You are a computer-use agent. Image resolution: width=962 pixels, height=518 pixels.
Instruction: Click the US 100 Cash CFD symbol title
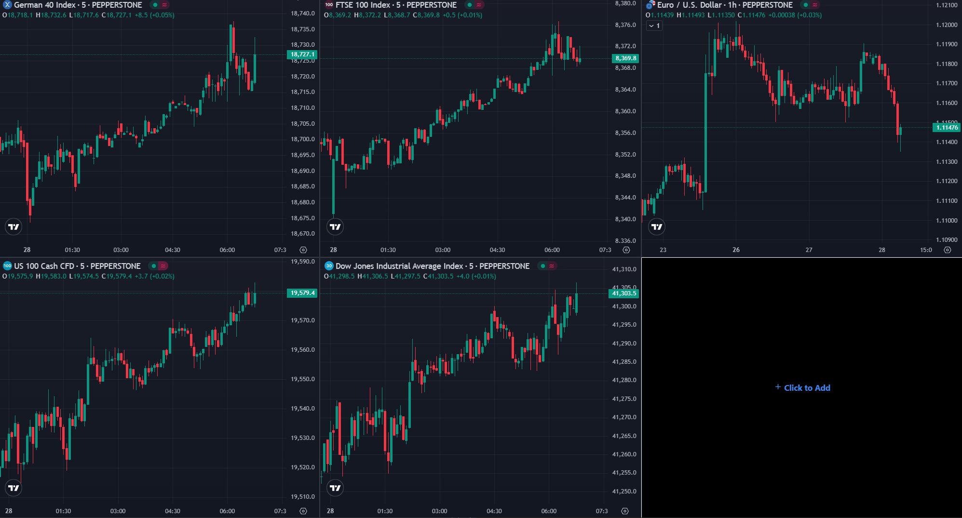coord(44,266)
